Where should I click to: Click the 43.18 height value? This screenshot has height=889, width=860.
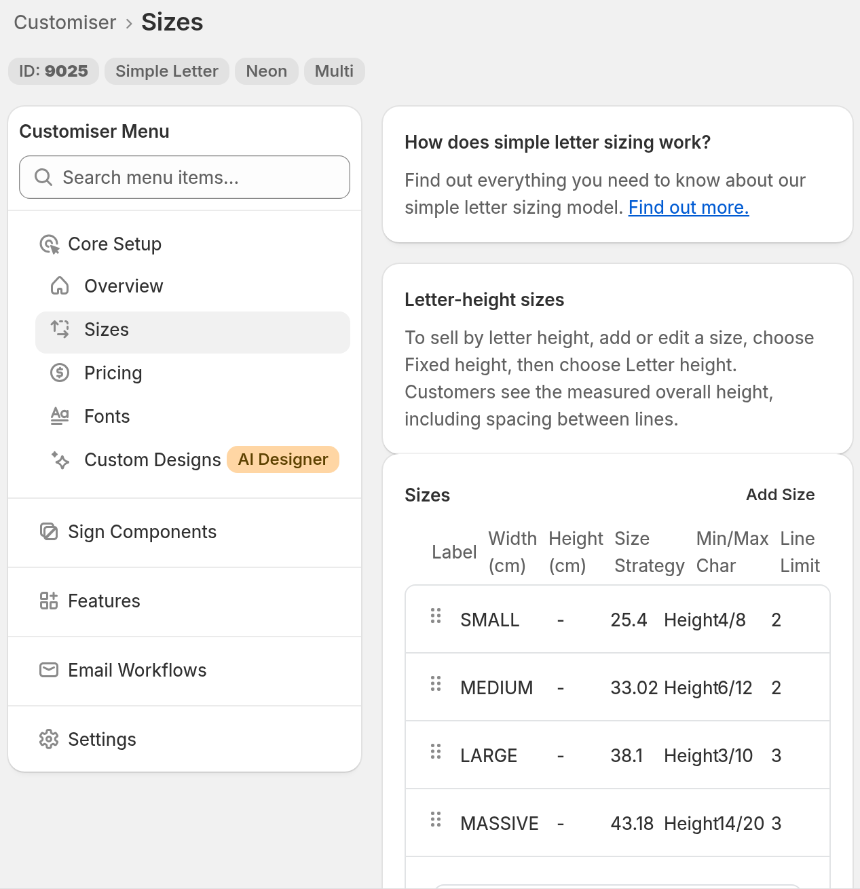tap(632, 823)
